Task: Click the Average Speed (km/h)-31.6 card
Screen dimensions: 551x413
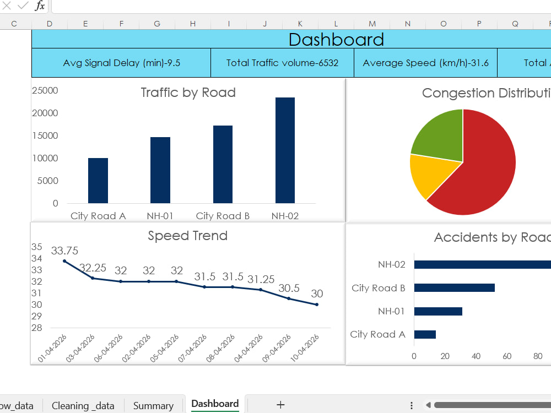Action: (x=425, y=63)
